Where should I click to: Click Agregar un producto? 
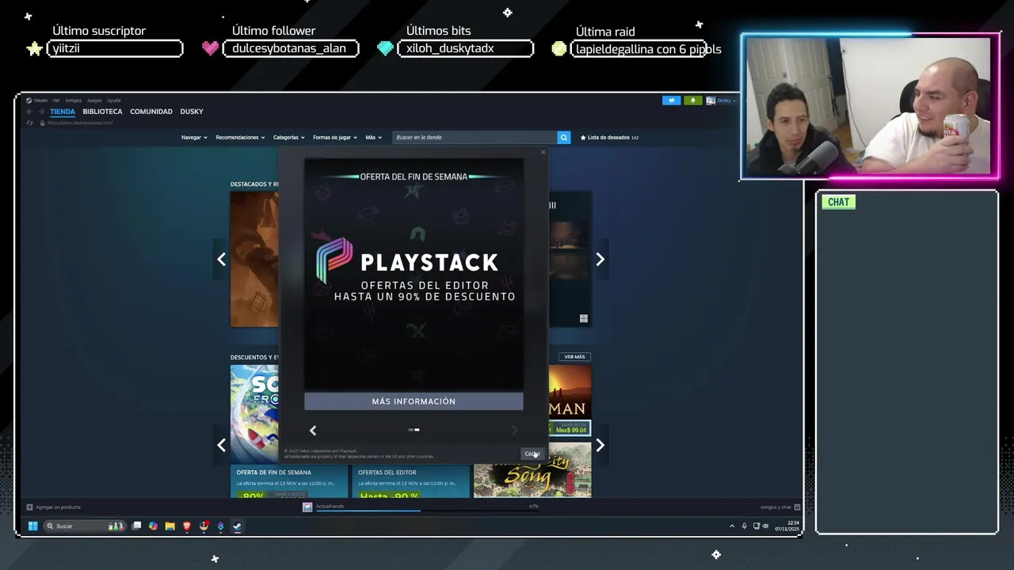coord(53,507)
